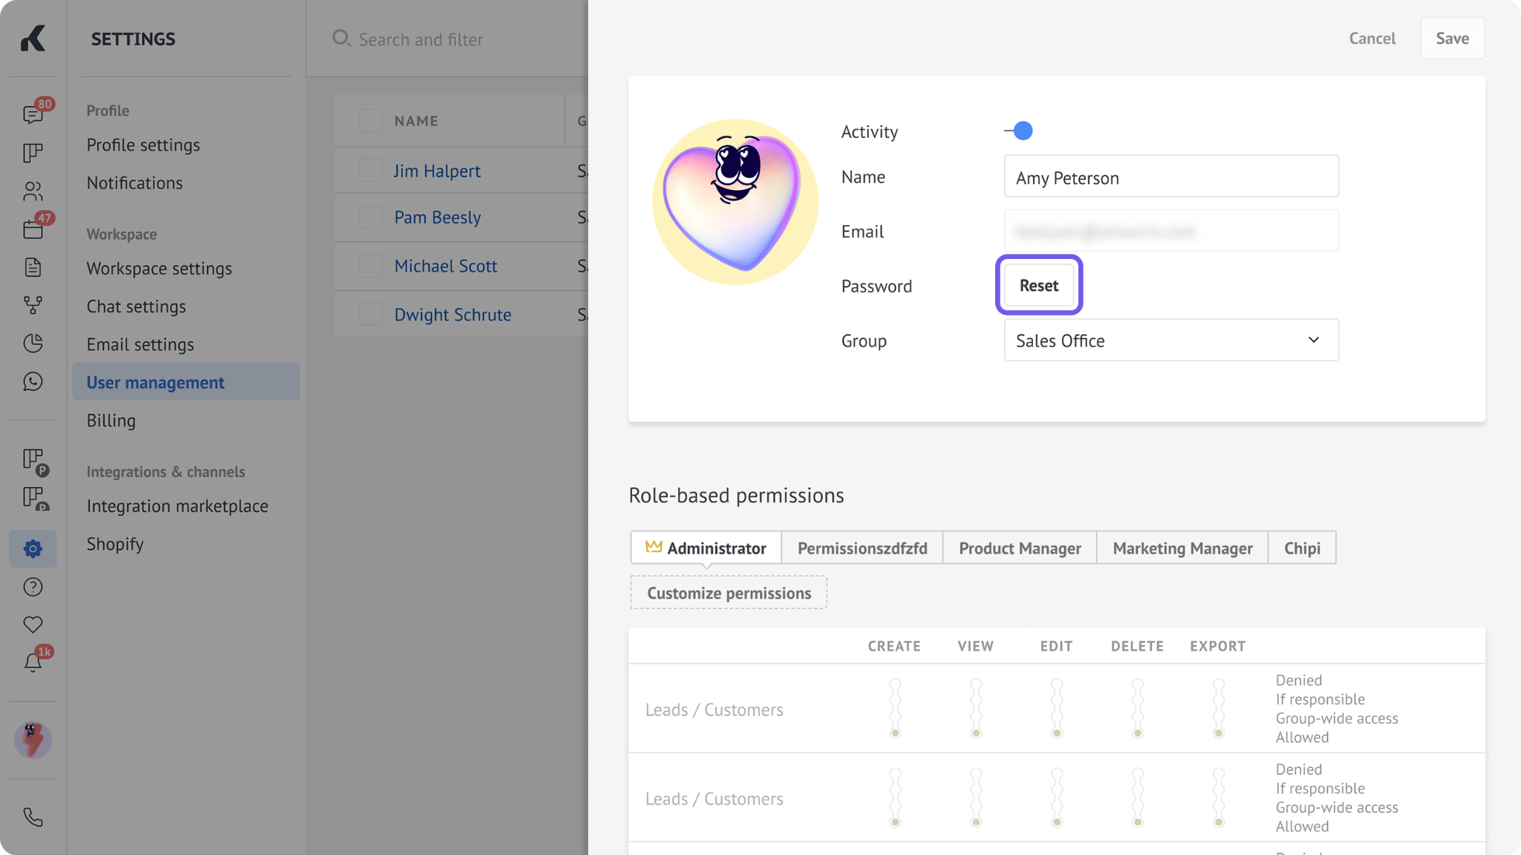Adjust first Leads / Customers Create permission slider
Screen dimensions: 1521x855
[895, 708]
